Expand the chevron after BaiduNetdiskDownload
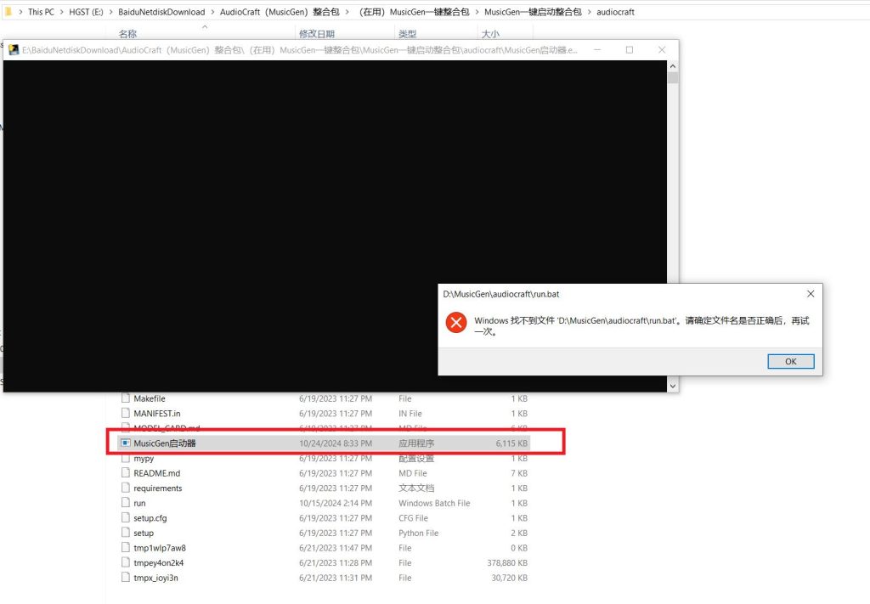Image resolution: width=870 pixels, height=604 pixels. 212,12
